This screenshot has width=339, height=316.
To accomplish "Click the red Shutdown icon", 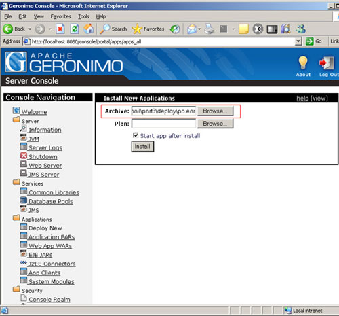I will click(24, 156).
